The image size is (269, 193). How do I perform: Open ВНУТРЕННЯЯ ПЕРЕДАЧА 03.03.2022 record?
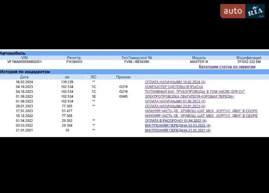(178, 125)
